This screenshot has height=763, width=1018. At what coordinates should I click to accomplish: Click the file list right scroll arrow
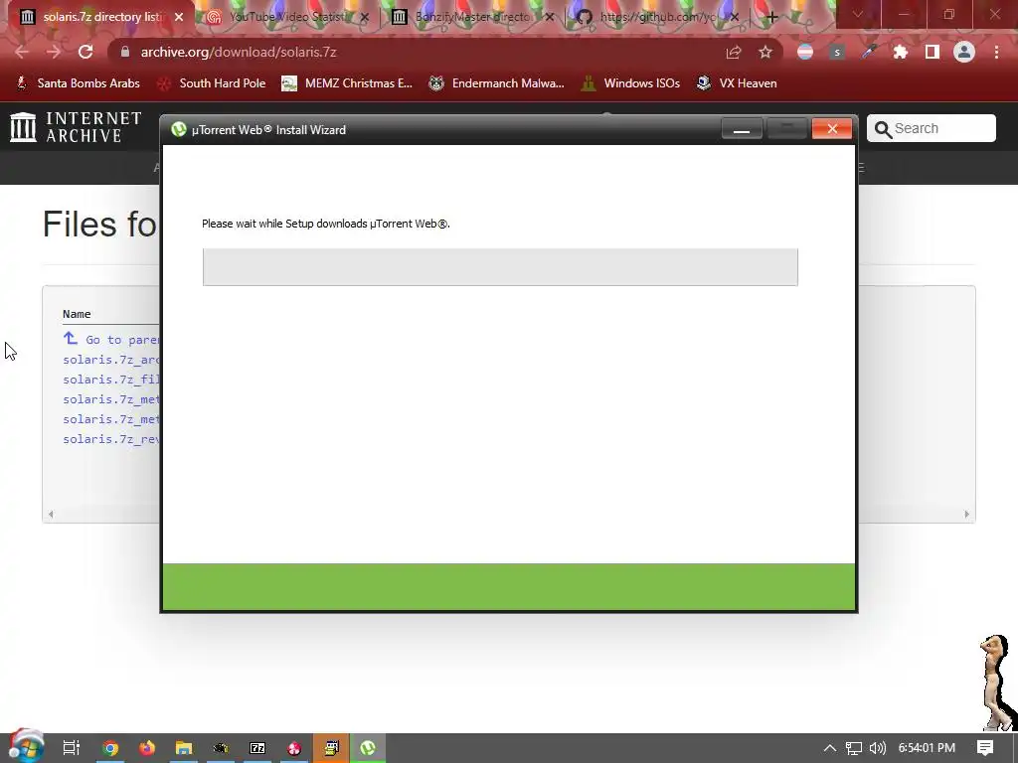[x=966, y=514]
